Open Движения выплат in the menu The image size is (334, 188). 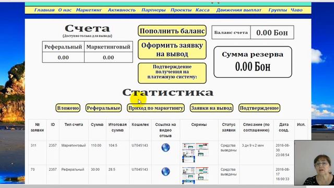[238, 10]
